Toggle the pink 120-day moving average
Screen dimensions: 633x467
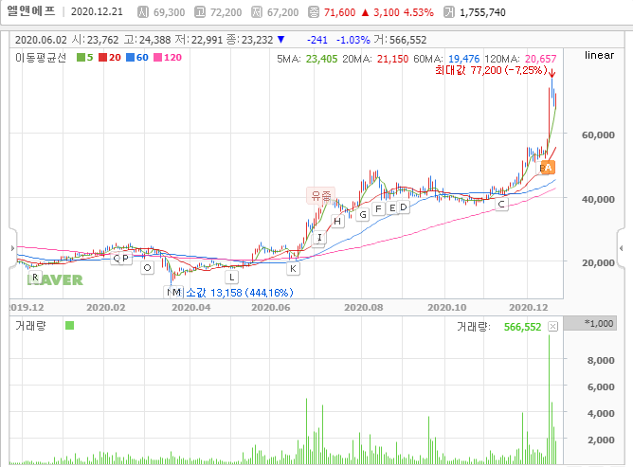(x=168, y=58)
